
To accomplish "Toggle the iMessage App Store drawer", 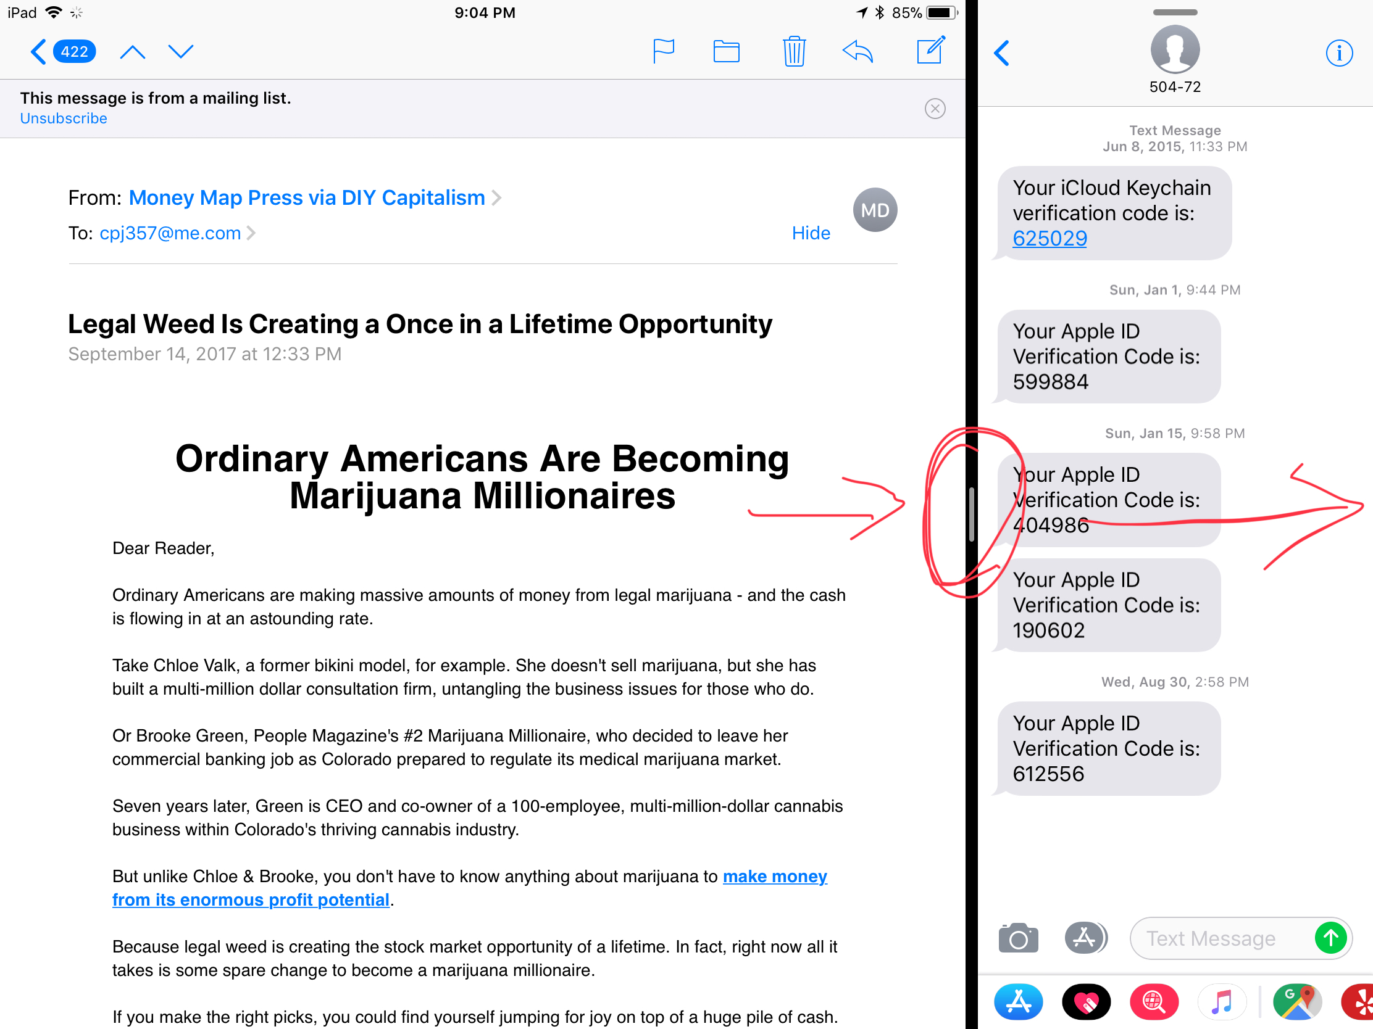I will pos(1085,938).
